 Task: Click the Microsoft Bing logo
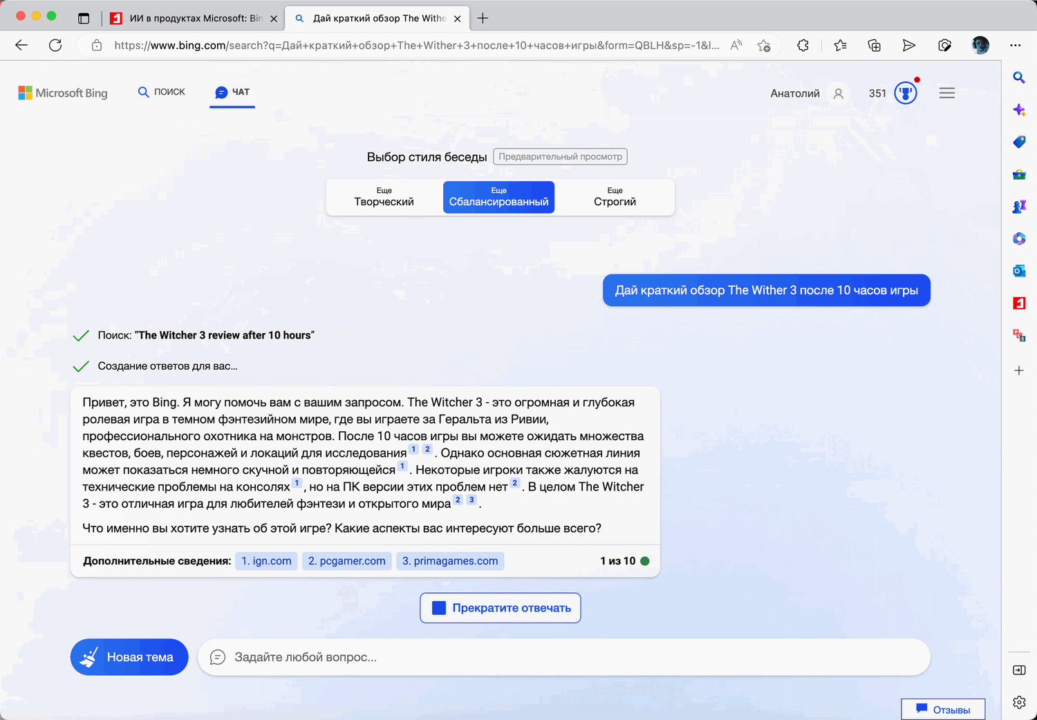click(63, 93)
